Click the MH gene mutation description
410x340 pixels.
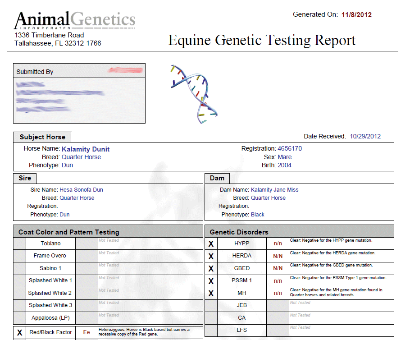tap(336, 292)
